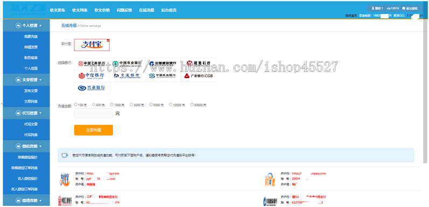Click the 软文之家 site logo
This screenshot has height=207, width=429.
[29, 10]
